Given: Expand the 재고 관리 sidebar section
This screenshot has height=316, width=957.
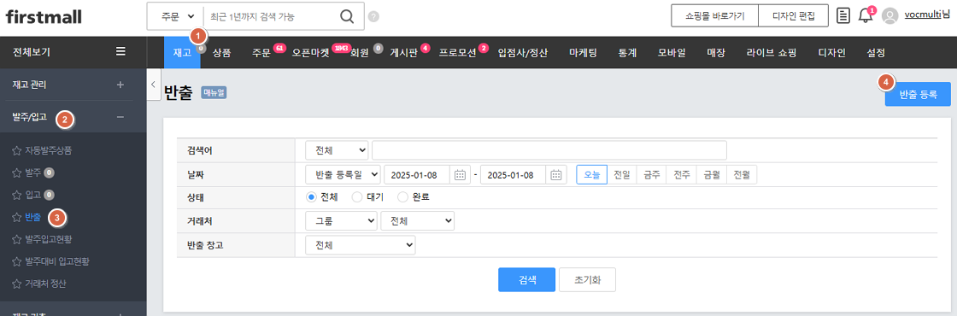Looking at the screenshot, I should [120, 85].
